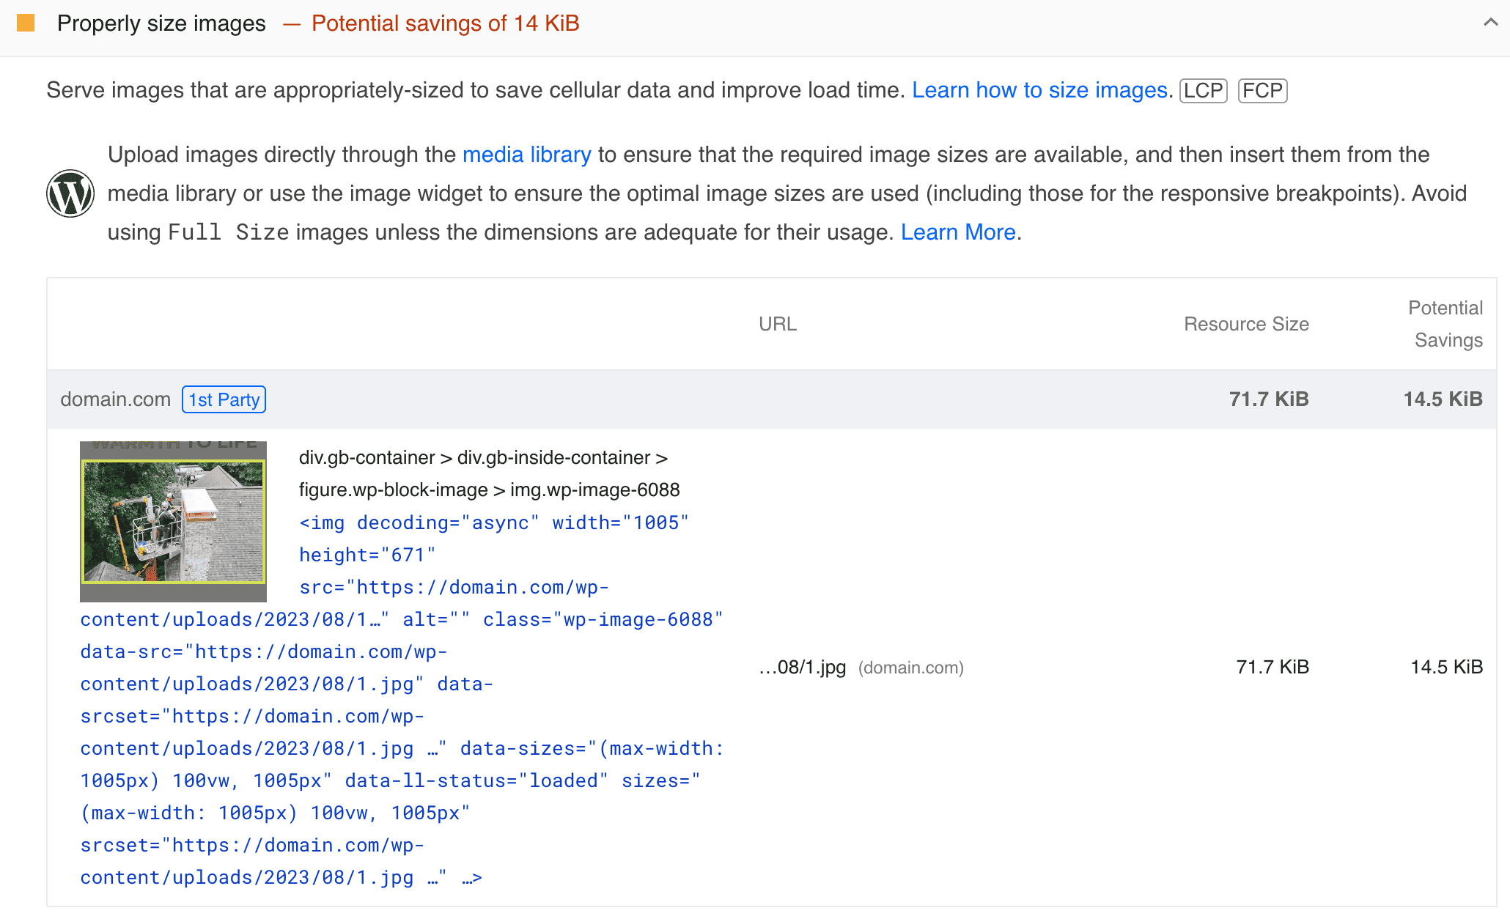The height and width of the screenshot is (916, 1510).
Task: Click the 'Learn More' link
Action: coord(958,232)
